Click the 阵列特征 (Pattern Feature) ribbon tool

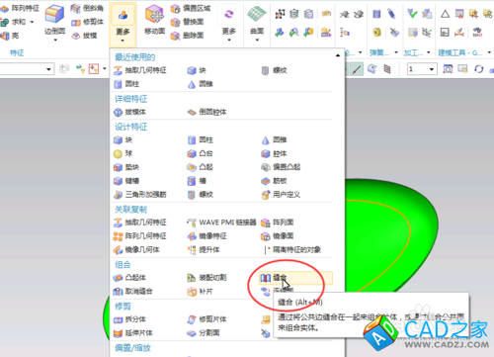(x=19, y=8)
